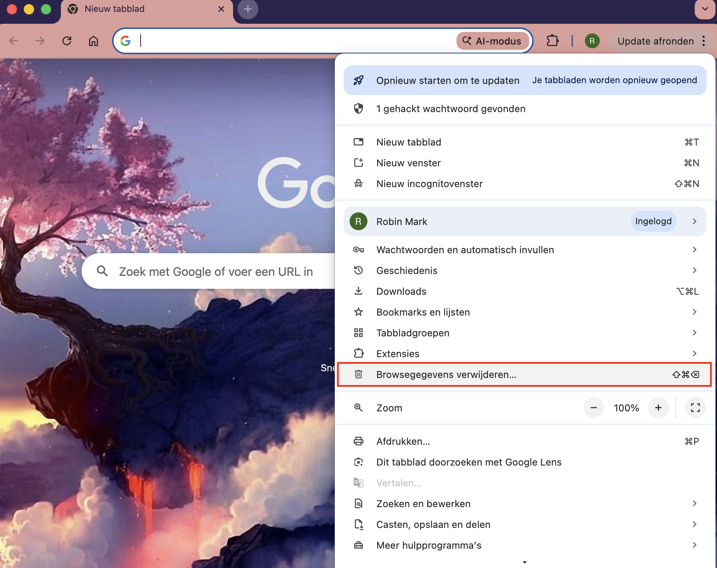Expand Zoeken en bewerken chevron
Image resolution: width=717 pixels, height=568 pixels.
coord(695,503)
